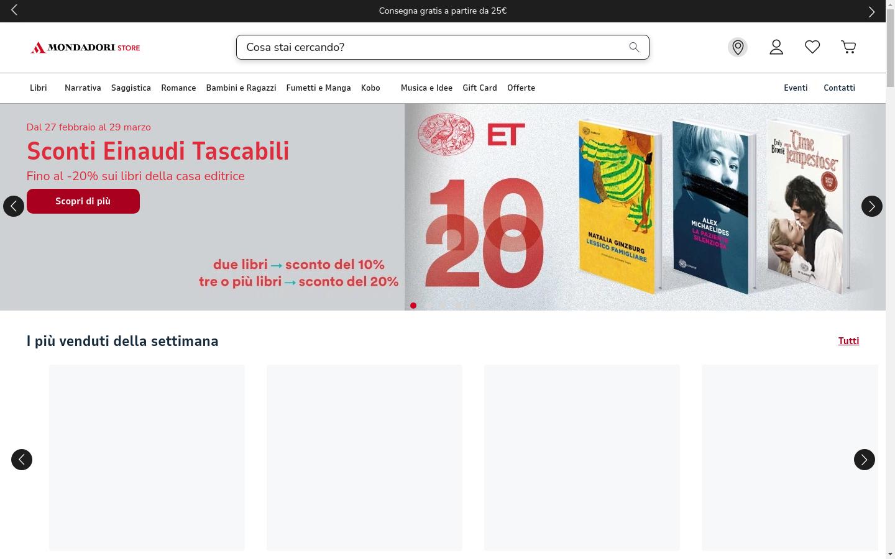Go to next announcement in top bar
This screenshot has width=895, height=559.
coord(871,11)
